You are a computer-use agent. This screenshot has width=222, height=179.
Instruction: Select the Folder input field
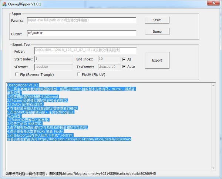[x=85, y=50]
